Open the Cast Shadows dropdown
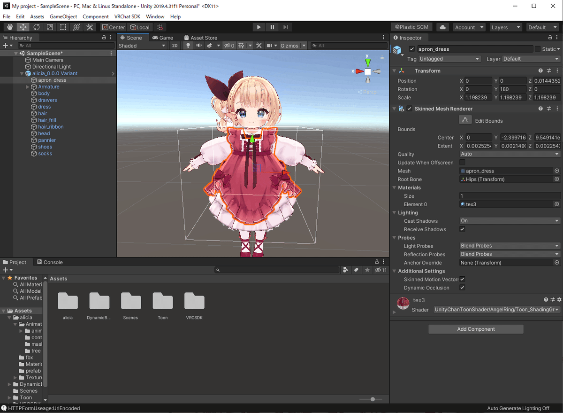The width and height of the screenshot is (563, 413). point(510,221)
